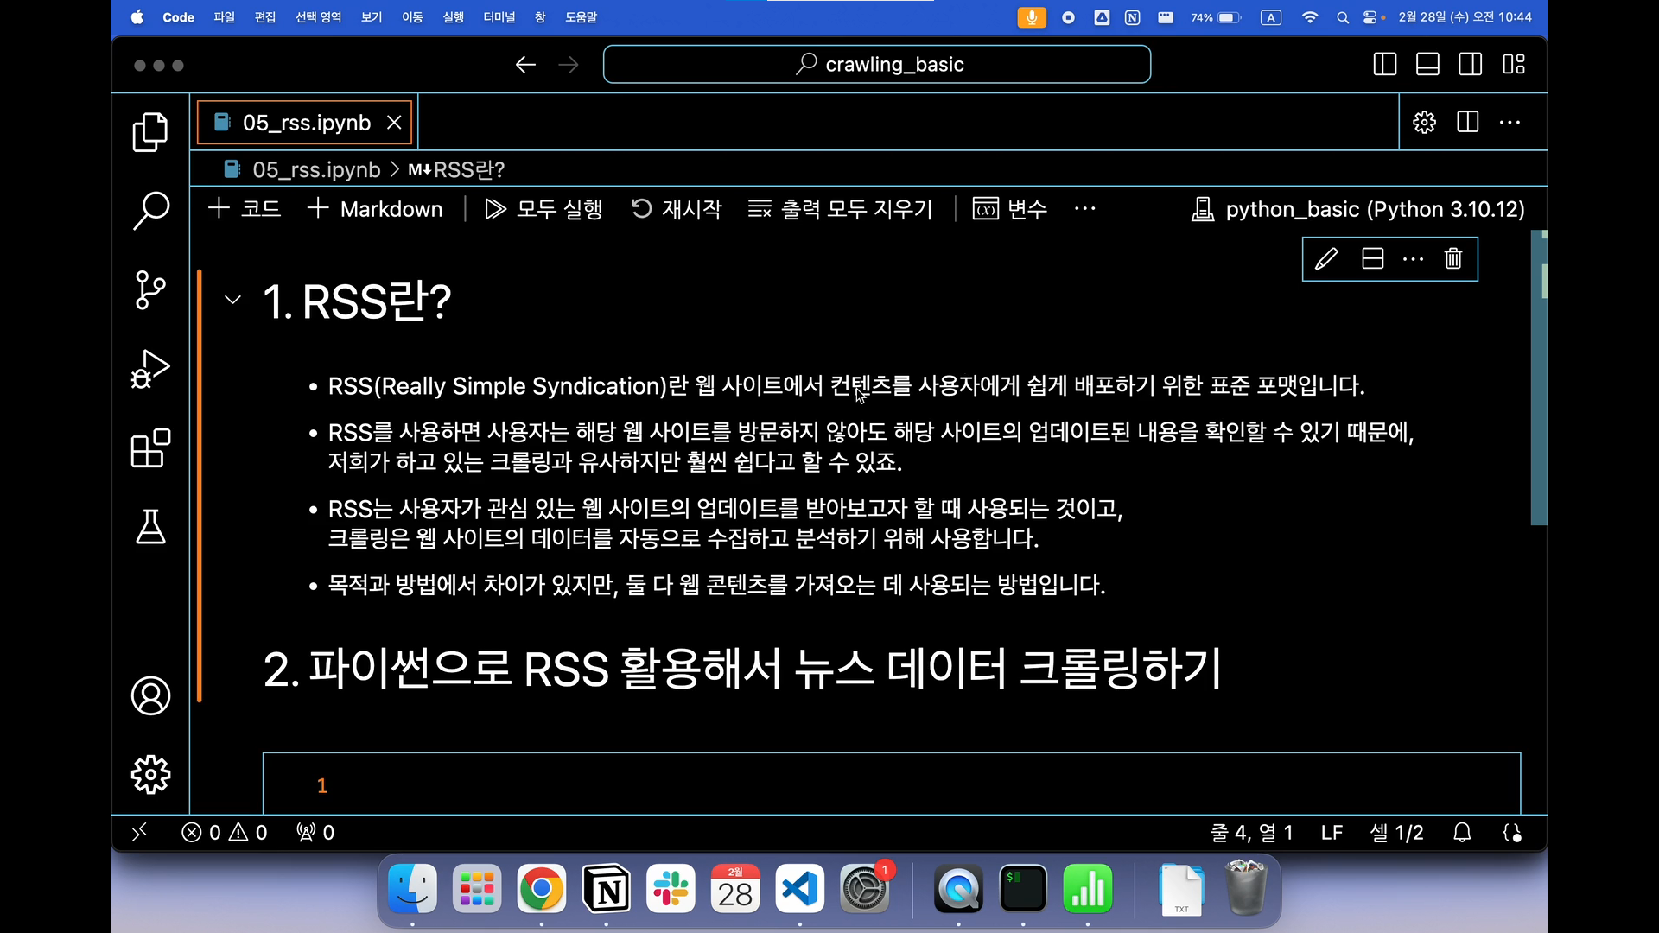This screenshot has height=933, width=1659.
Task: Toggle the secondary sidebar layout button
Action: click(x=1471, y=65)
